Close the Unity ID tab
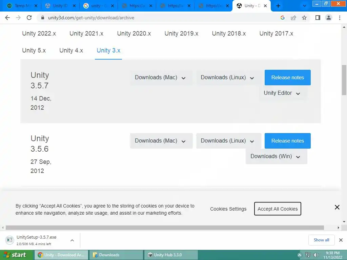Image resolution: width=347 pixels, height=260 pixels. point(74,6)
